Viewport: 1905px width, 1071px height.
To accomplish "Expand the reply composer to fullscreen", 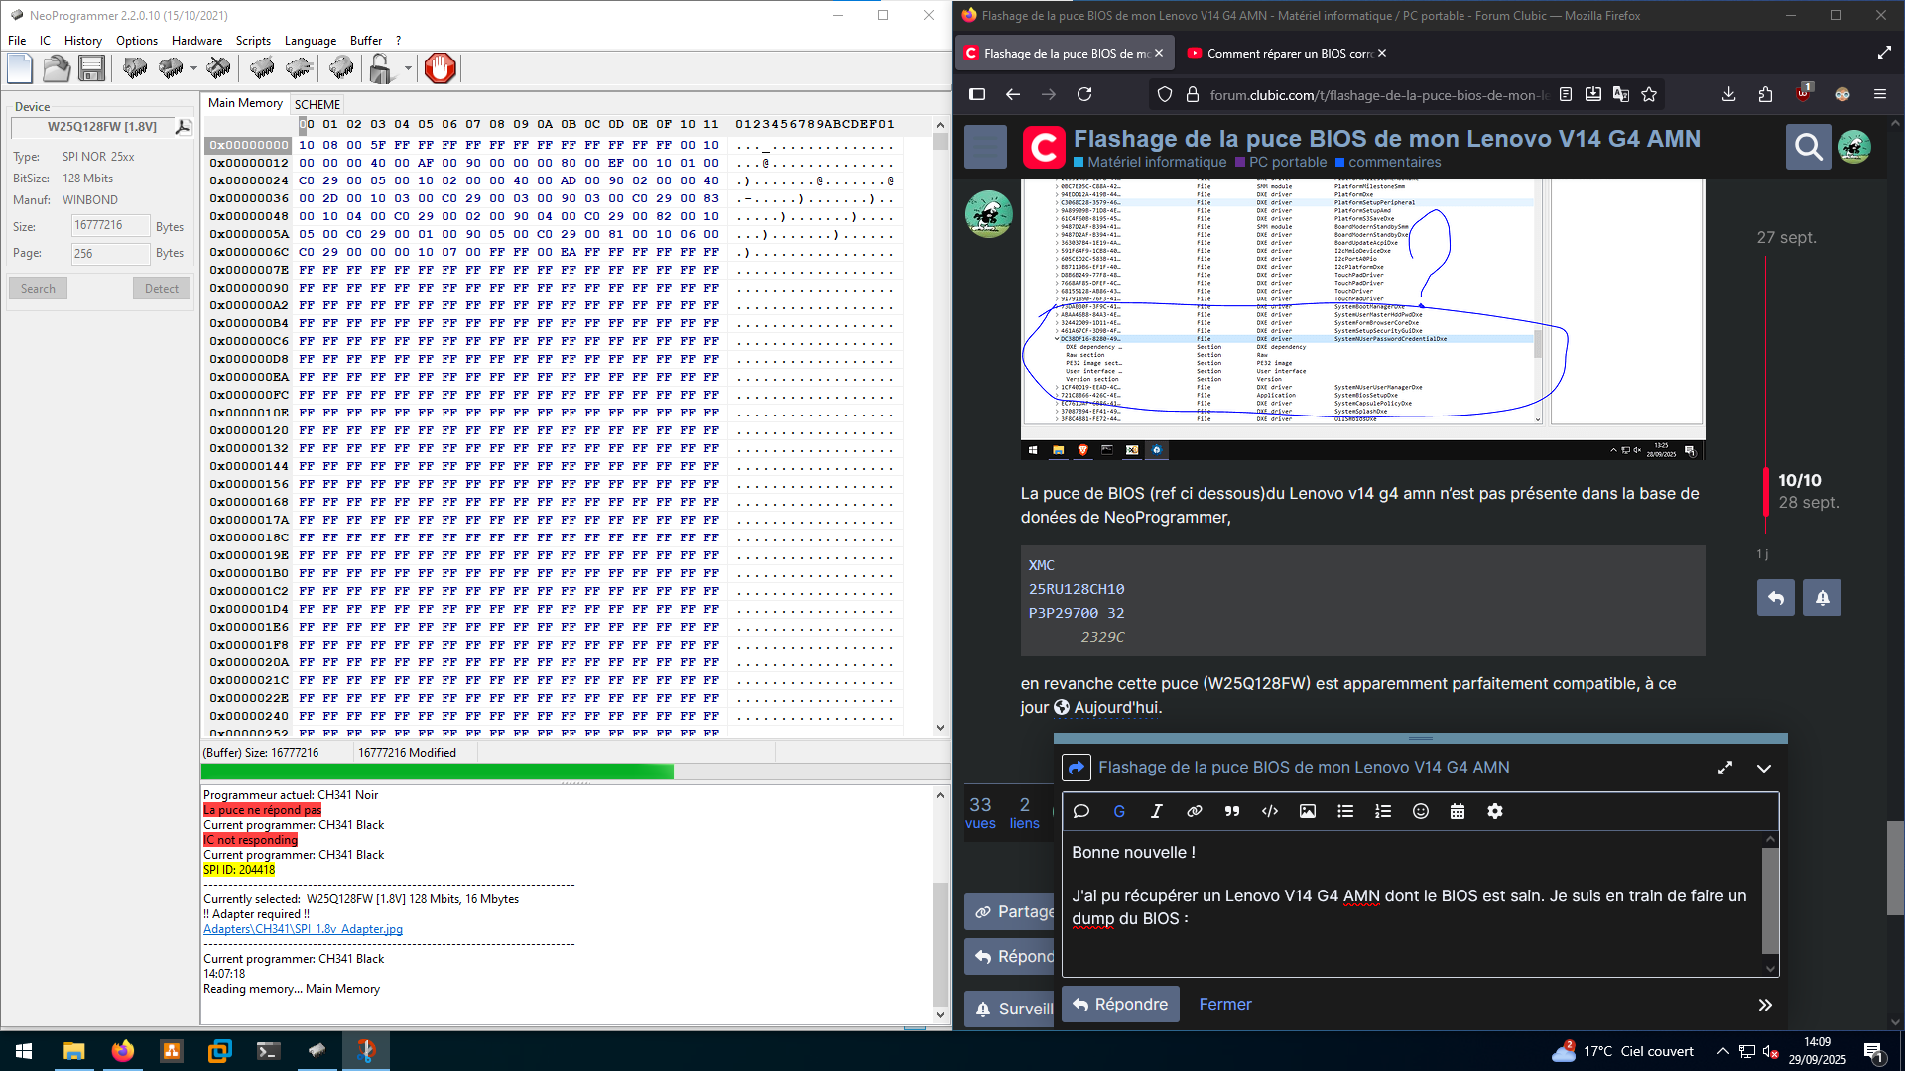I will point(1725,769).
